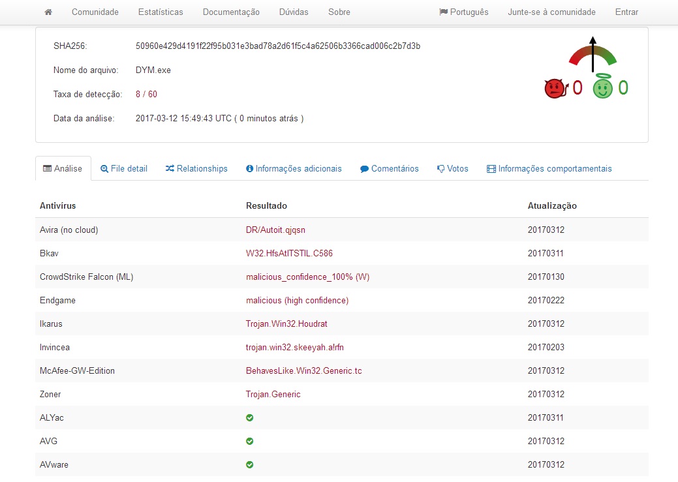This screenshot has height=482, width=678.
Task: Click the info icon on Informações adicionais
Action: [x=249, y=168]
